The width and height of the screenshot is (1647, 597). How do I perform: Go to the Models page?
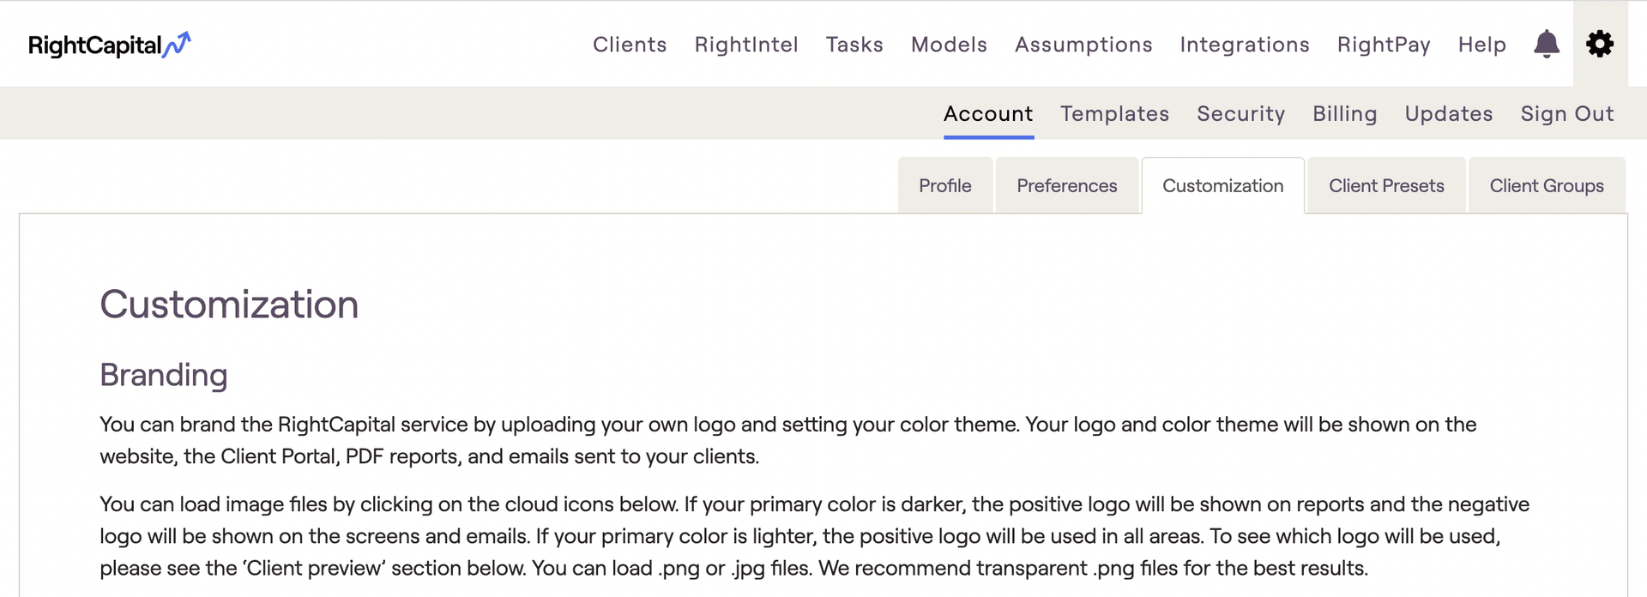click(x=949, y=45)
